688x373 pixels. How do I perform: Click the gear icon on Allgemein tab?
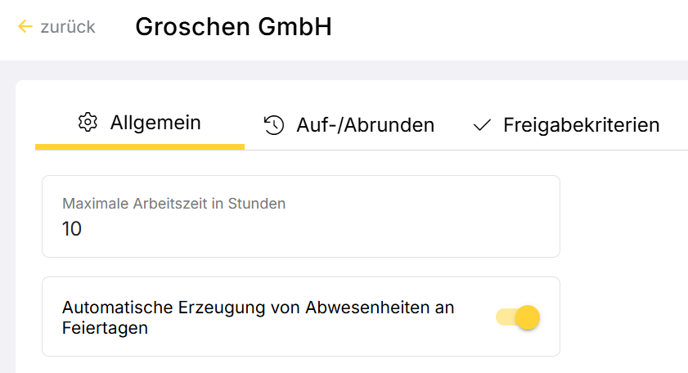click(88, 123)
